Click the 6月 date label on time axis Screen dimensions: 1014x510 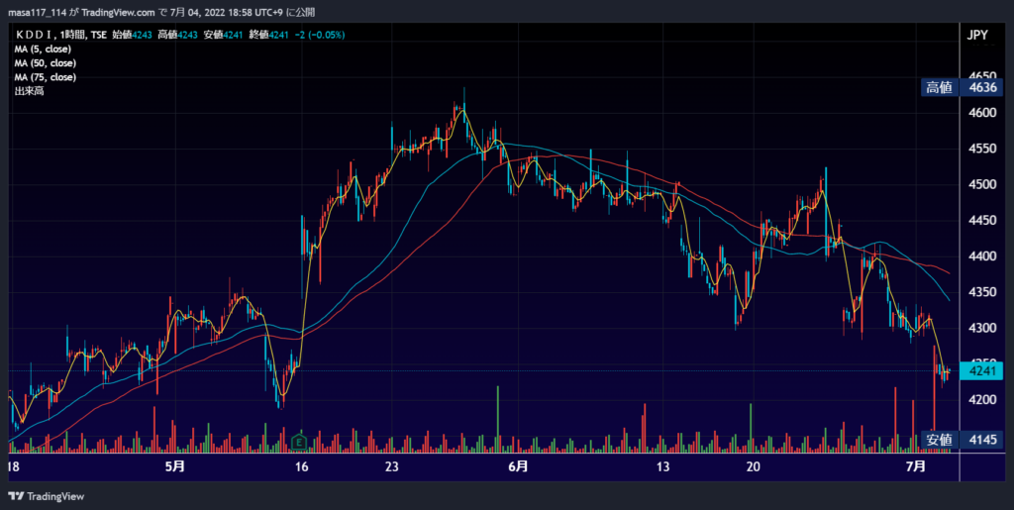pos(518,466)
